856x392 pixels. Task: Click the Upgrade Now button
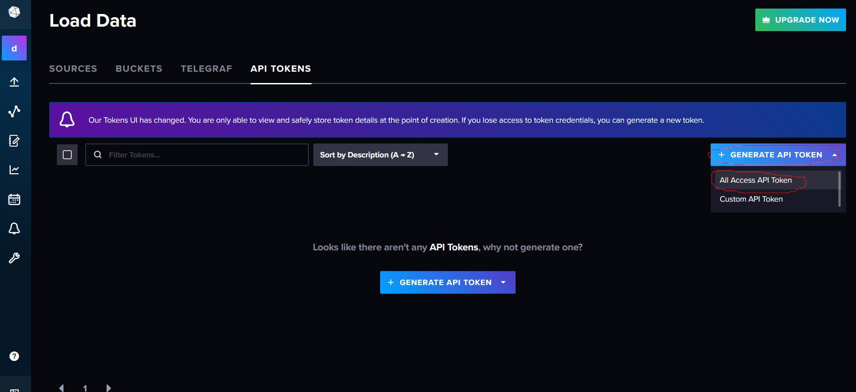(x=800, y=20)
